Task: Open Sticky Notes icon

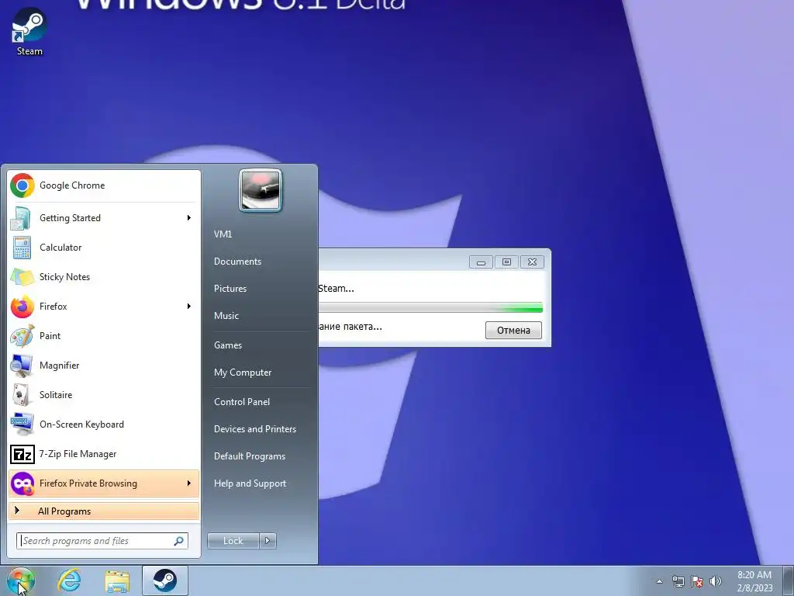Action: (22, 277)
